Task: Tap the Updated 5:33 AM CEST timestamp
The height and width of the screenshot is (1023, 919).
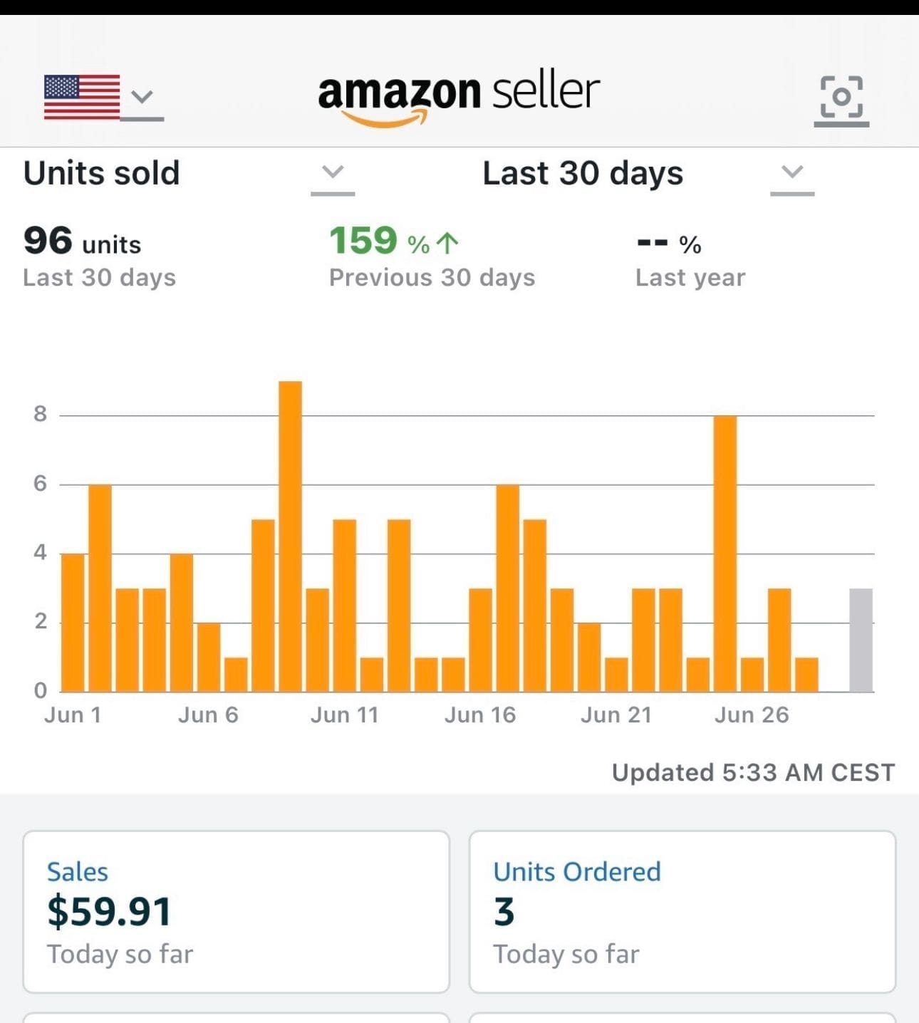Action: tap(753, 772)
